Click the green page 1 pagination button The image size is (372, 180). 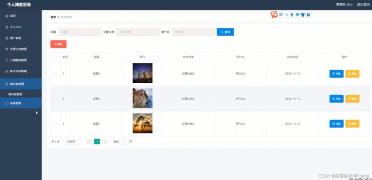click(x=97, y=141)
